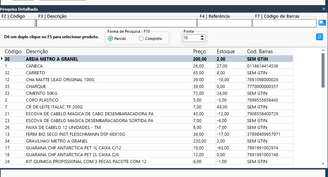Click code 21 cell in Código column
The width and height of the screenshot is (328, 177).
point(14,114)
